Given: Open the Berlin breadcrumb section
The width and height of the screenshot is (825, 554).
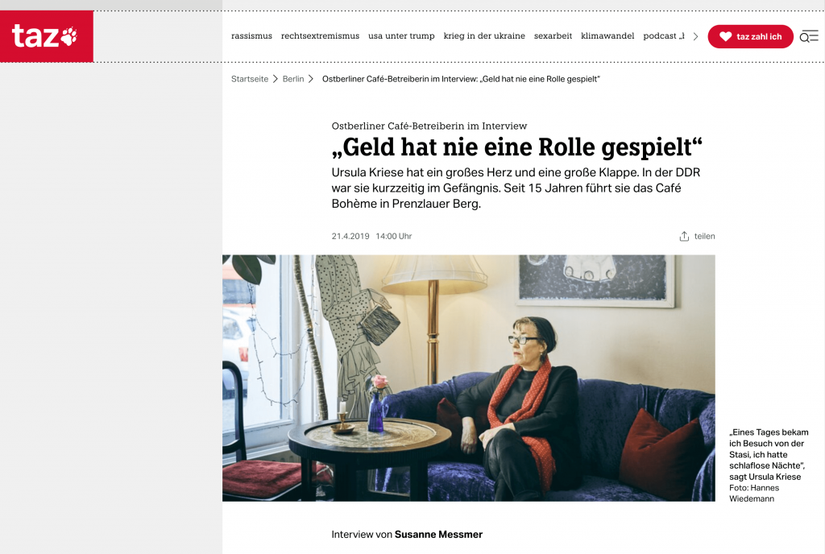Looking at the screenshot, I should 293,79.
